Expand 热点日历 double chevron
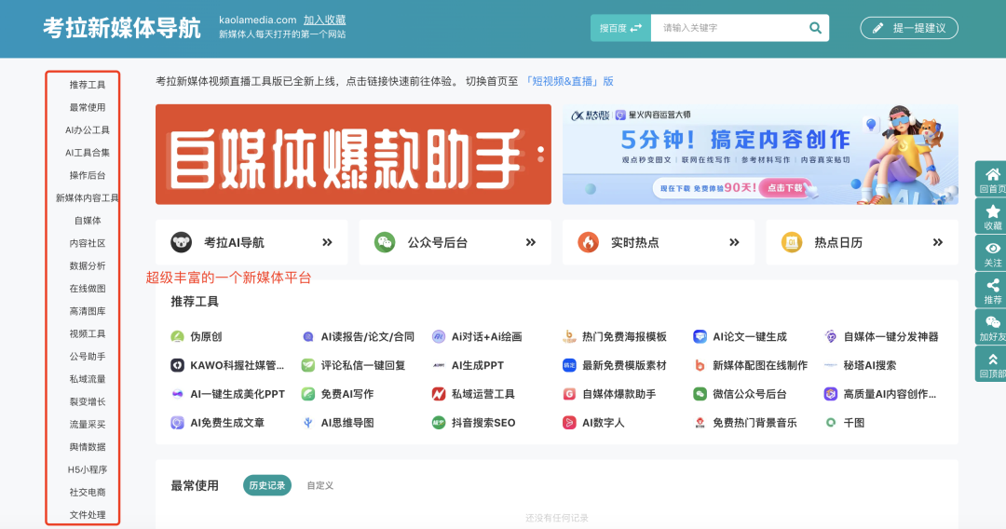1006x529 pixels. (x=937, y=242)
